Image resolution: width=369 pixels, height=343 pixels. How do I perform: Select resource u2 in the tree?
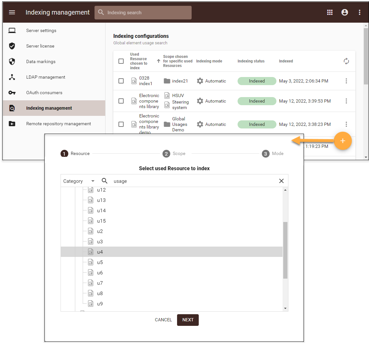tap(100, 231)
